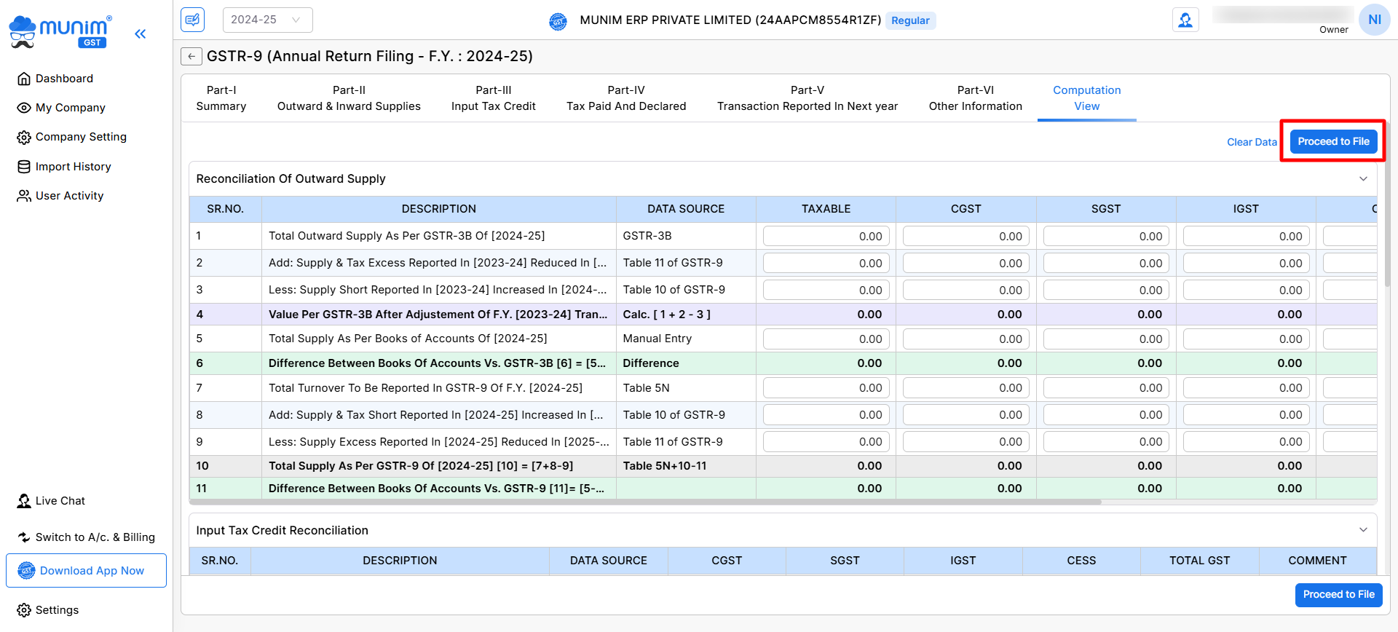Screen dimensions: 1398x632
Task: Switch to Part-I Summary tab
Action: (221, 98)
